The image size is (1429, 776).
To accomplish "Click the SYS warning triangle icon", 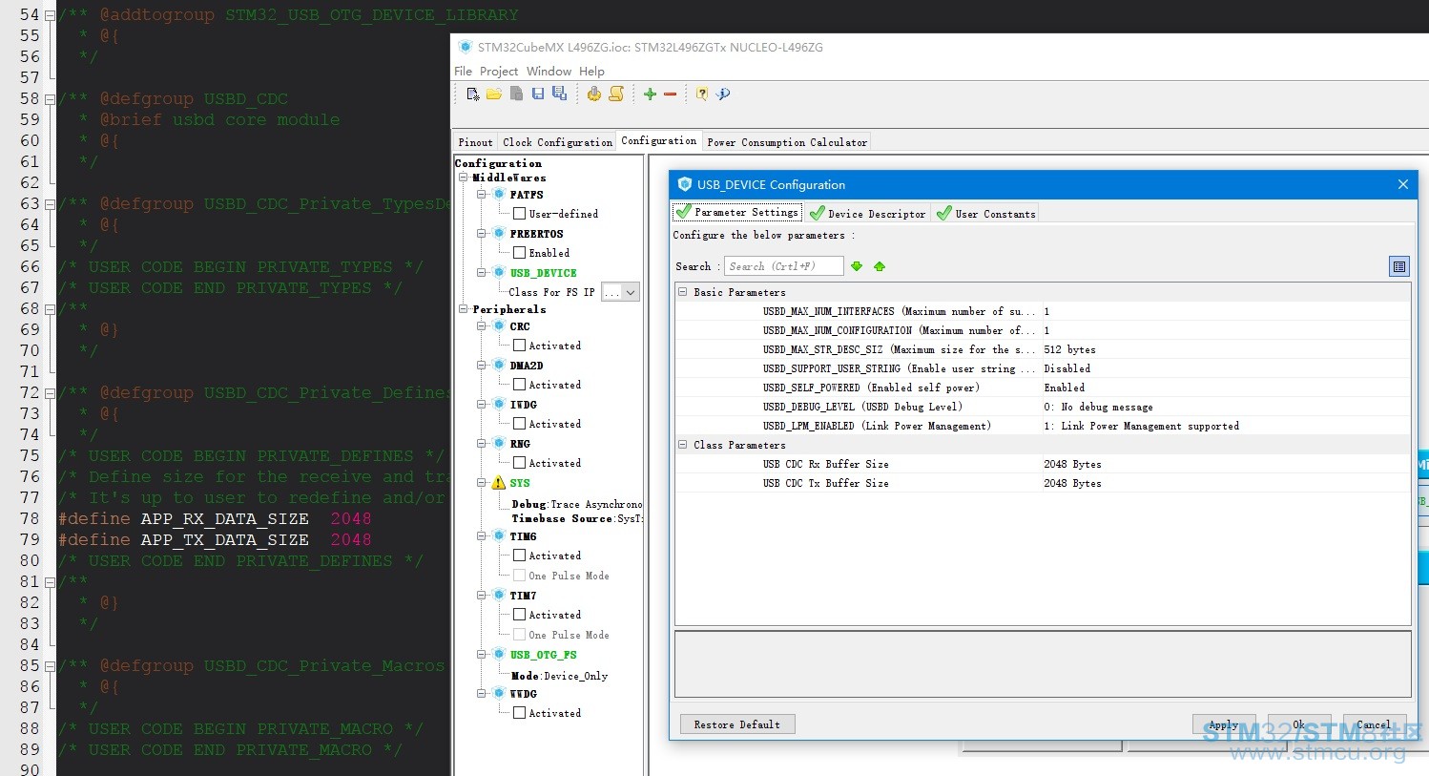I will [498, 483].
